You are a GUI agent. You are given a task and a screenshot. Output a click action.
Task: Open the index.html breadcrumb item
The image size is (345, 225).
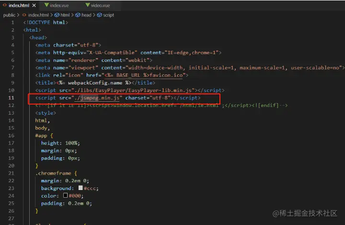38,15
